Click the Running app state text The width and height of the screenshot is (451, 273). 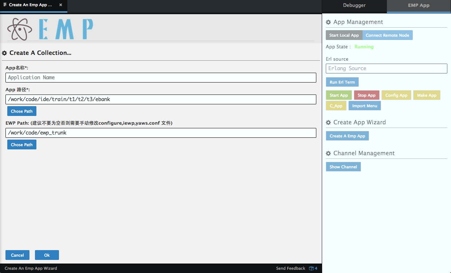coord(364,47)
